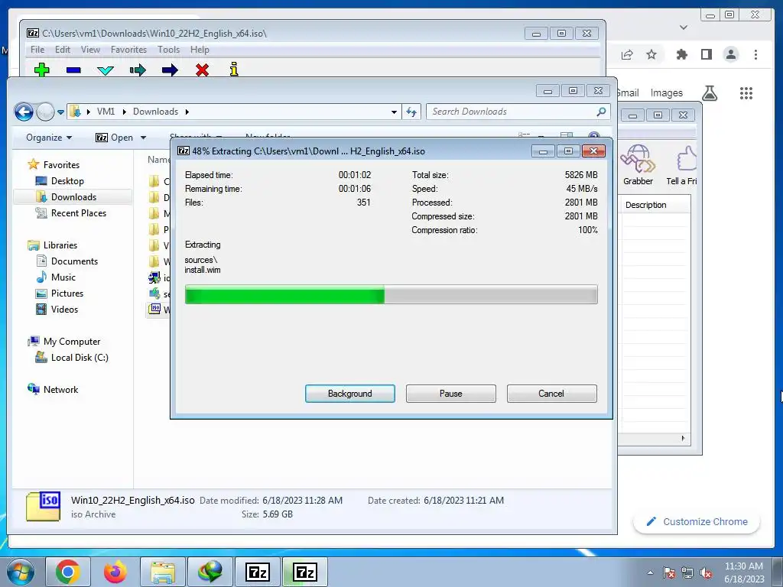Open Windows Explorer taskbar icon
Viewport: 783px width, 587px height.
point(163,572)
